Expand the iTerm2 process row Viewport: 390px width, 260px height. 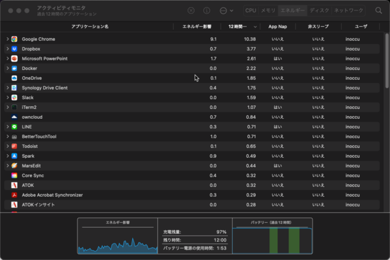[7, 107]
